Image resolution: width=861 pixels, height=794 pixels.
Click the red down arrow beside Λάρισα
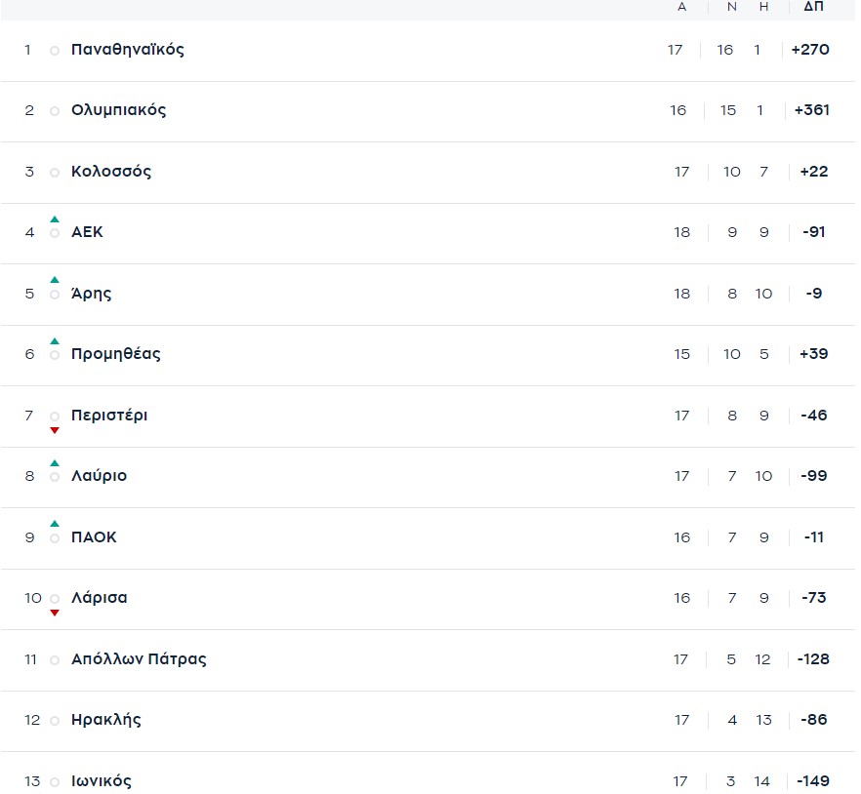point(55,613)
